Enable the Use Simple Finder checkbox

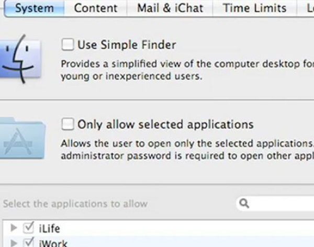click(68, 44)
